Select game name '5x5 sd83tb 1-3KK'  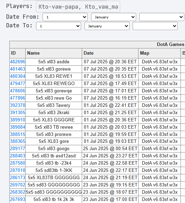click(x=54, y=170)
